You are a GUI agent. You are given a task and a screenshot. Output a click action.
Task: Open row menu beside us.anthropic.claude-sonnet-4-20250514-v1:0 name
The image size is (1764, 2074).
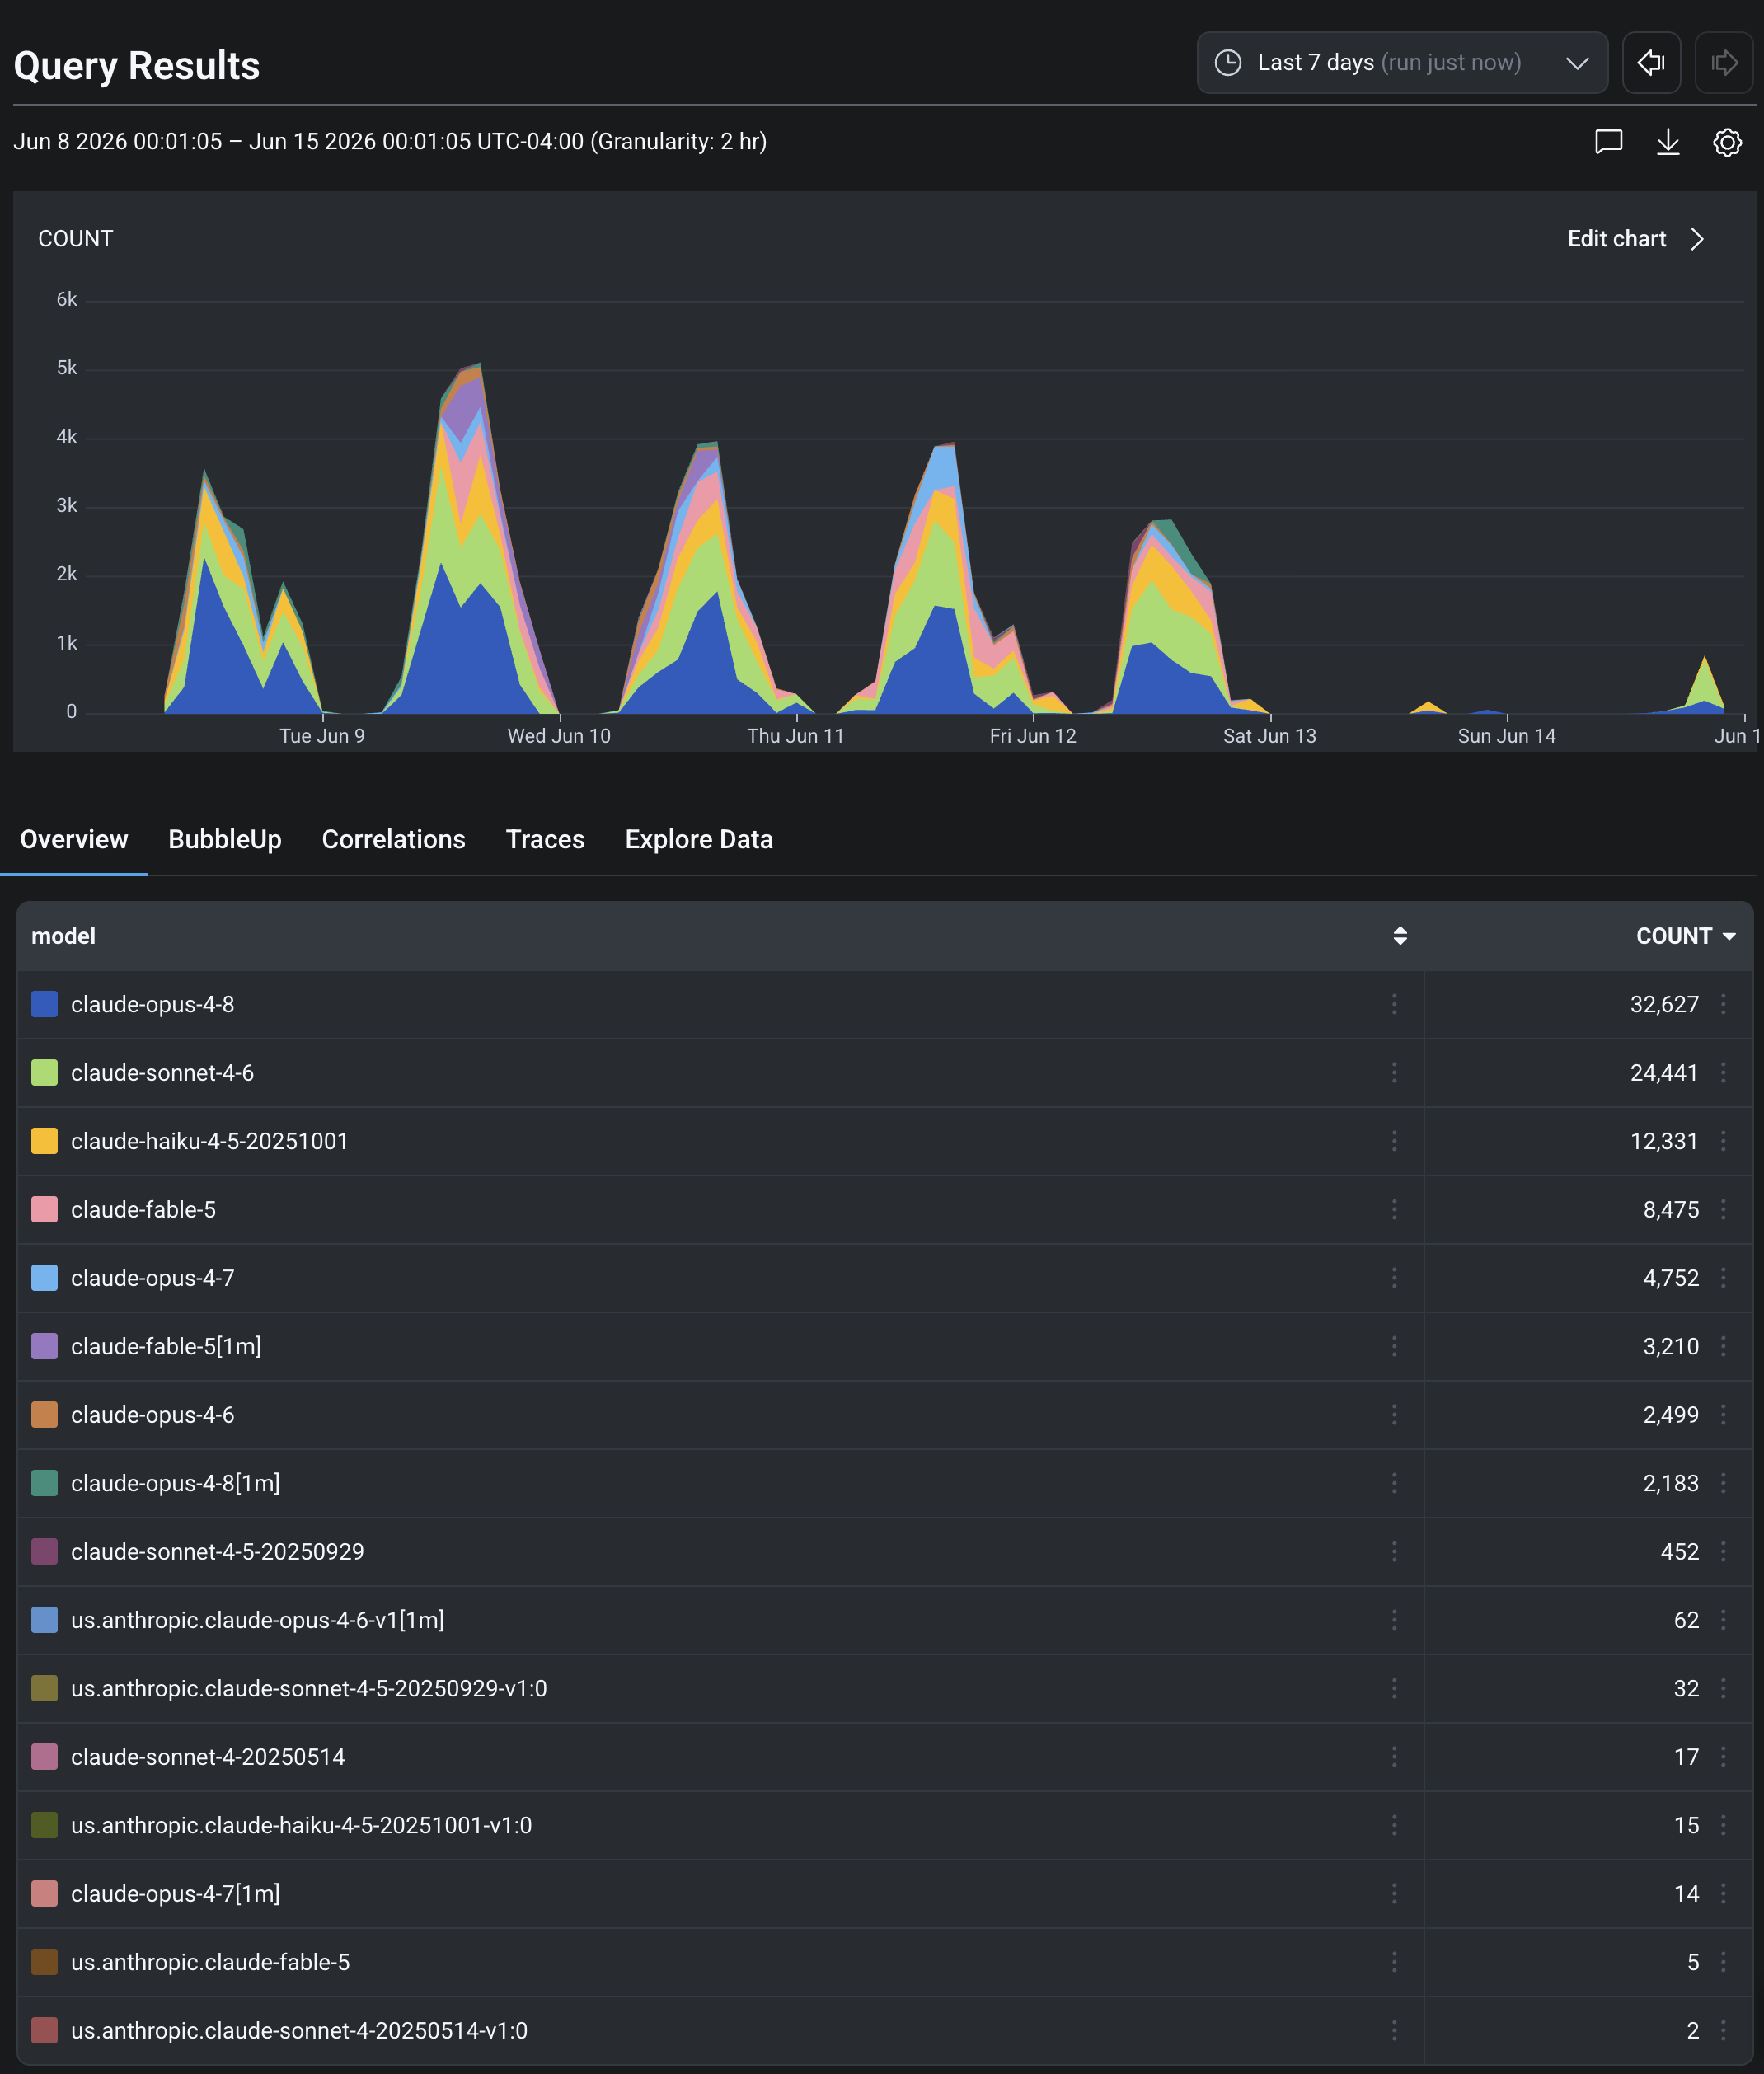pos(1394,2031)
